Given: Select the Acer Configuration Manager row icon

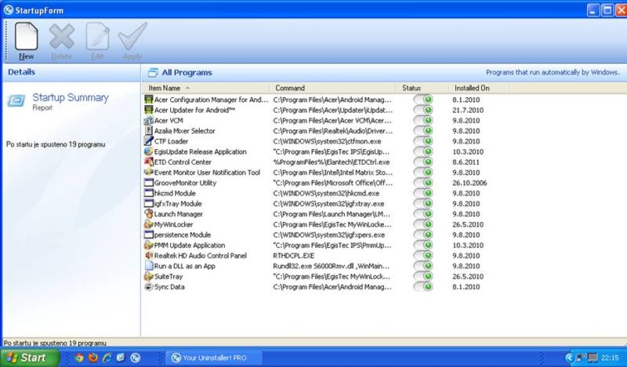Looking at the screenshot, I should tap(149, 100).
